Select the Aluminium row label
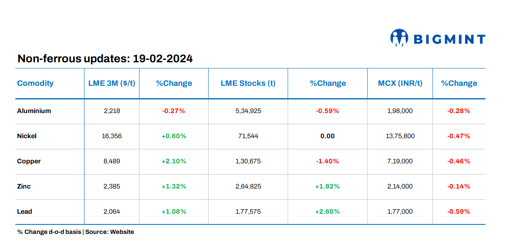512x250 pixels. (x=34, y=111)
